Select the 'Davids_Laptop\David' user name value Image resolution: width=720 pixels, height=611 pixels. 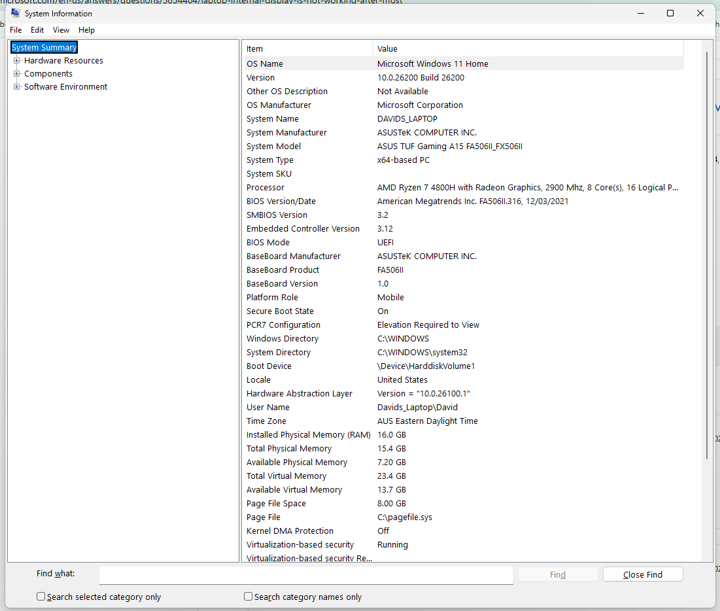[417, 408]
